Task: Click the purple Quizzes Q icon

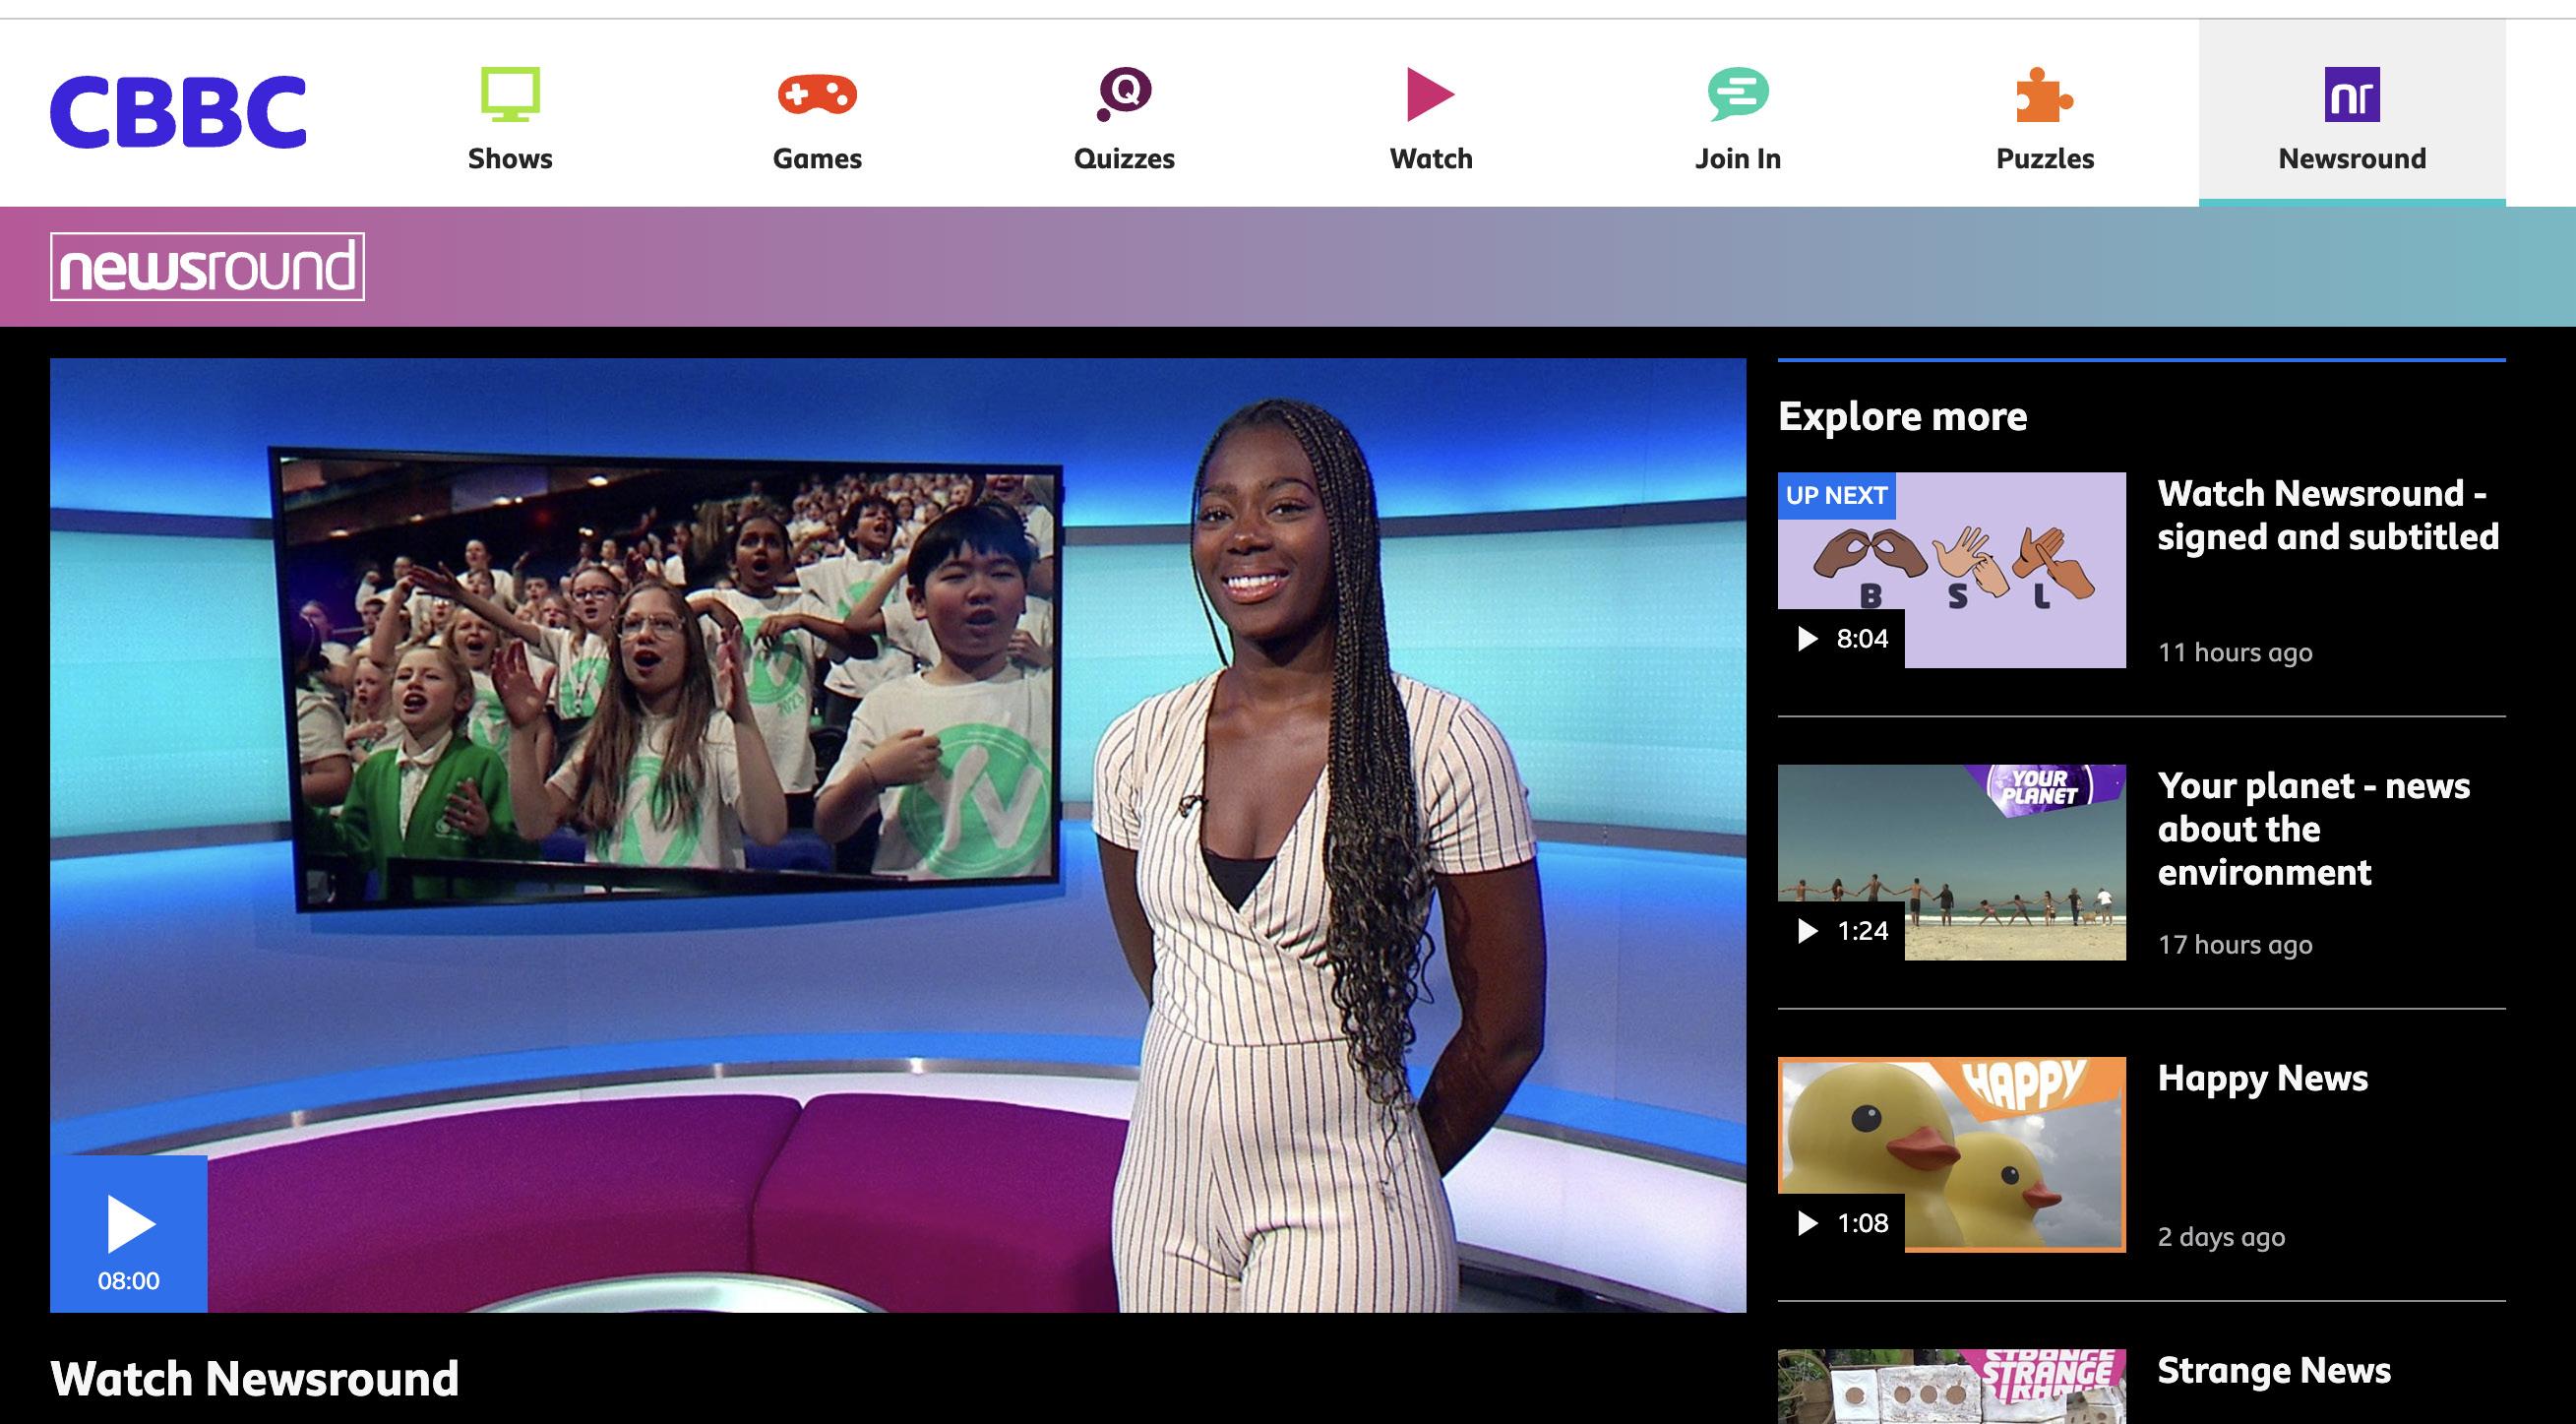Action: [1124, 94]
